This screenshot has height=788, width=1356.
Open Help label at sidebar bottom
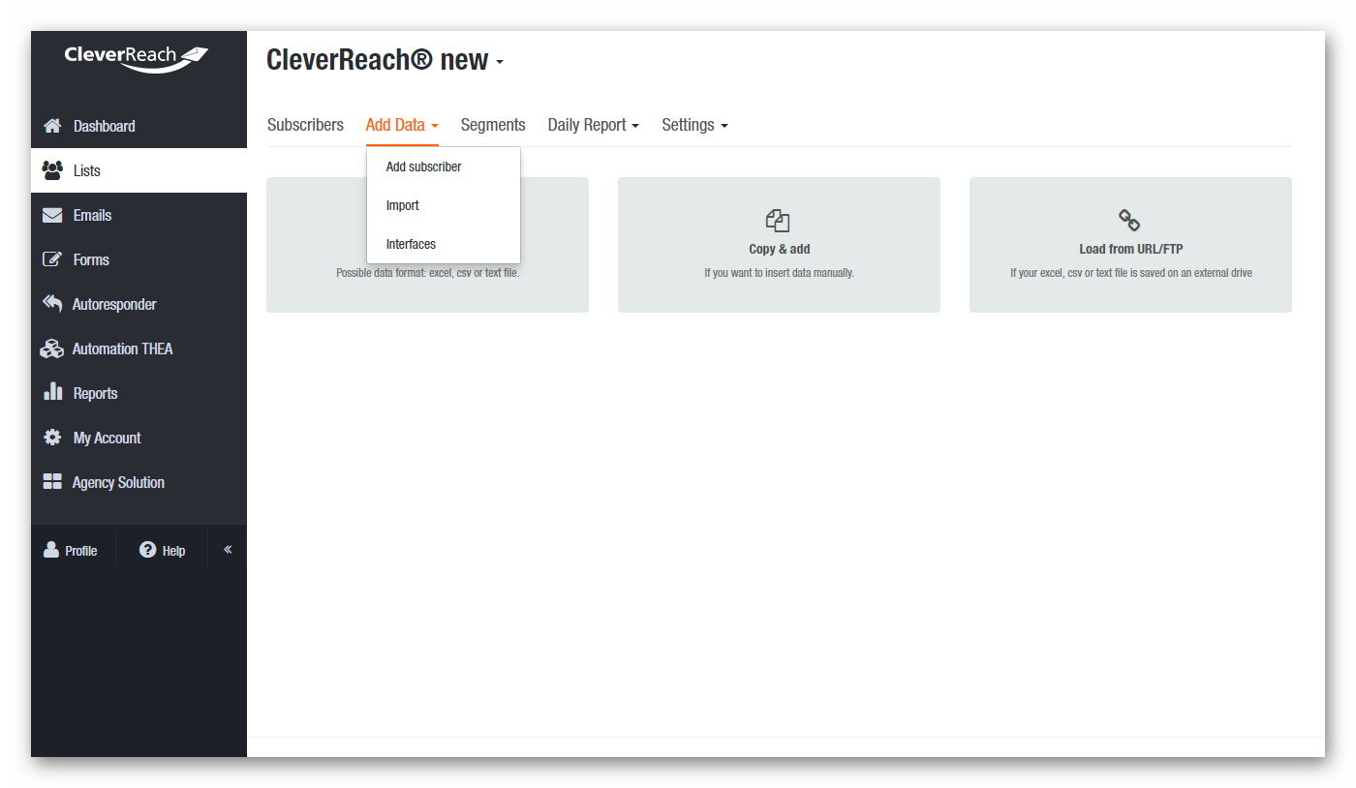[x=173, y=551]
